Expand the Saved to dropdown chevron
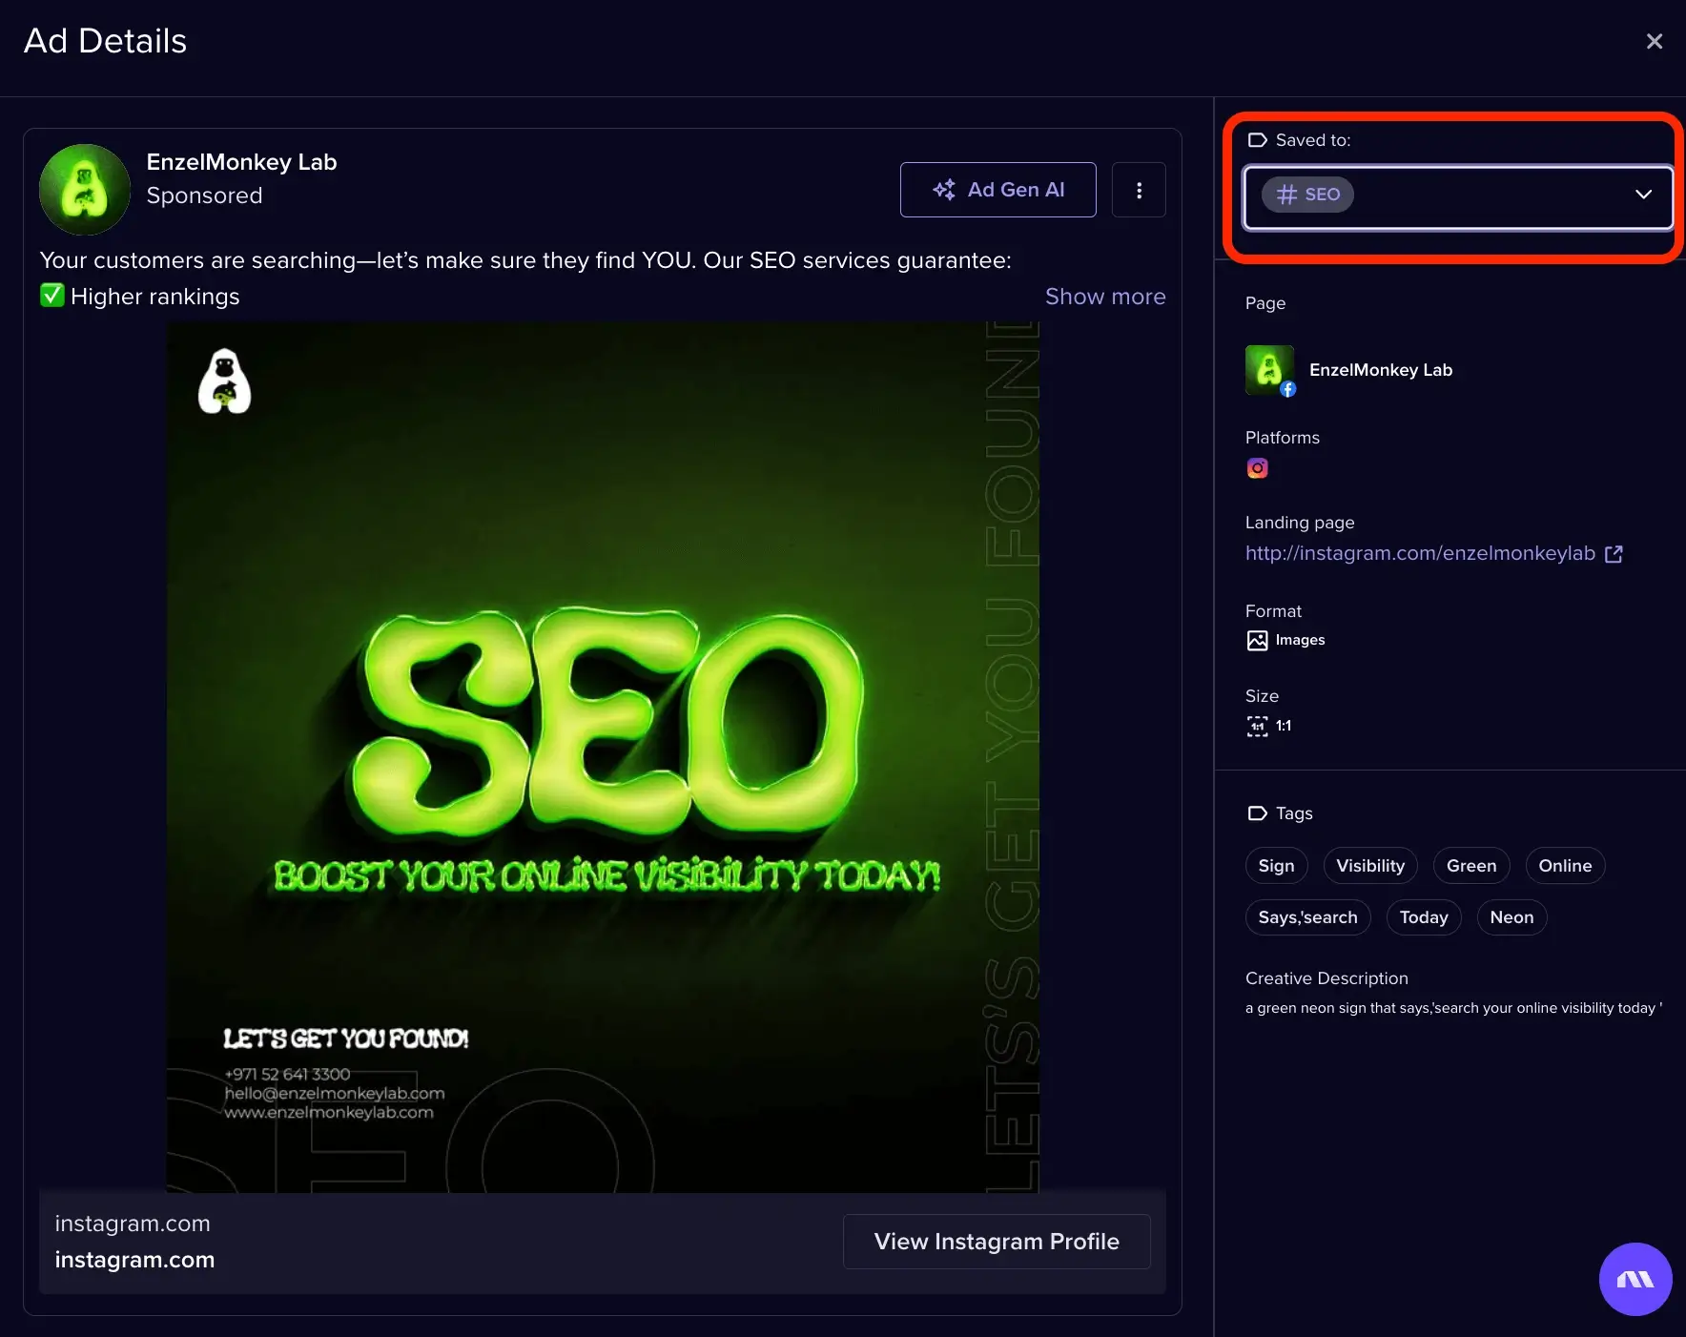The image size is (1686, 1337). click(x=1643, y=195)
